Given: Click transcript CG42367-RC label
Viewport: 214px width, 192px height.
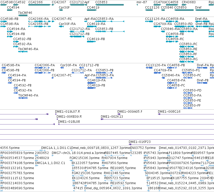Looking at the screenshot, I should 62,19.
